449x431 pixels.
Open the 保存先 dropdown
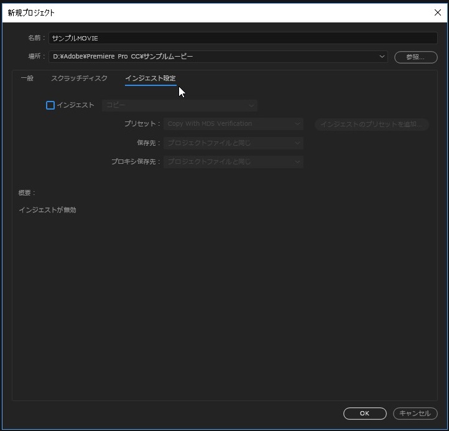(x=233, y=143)
